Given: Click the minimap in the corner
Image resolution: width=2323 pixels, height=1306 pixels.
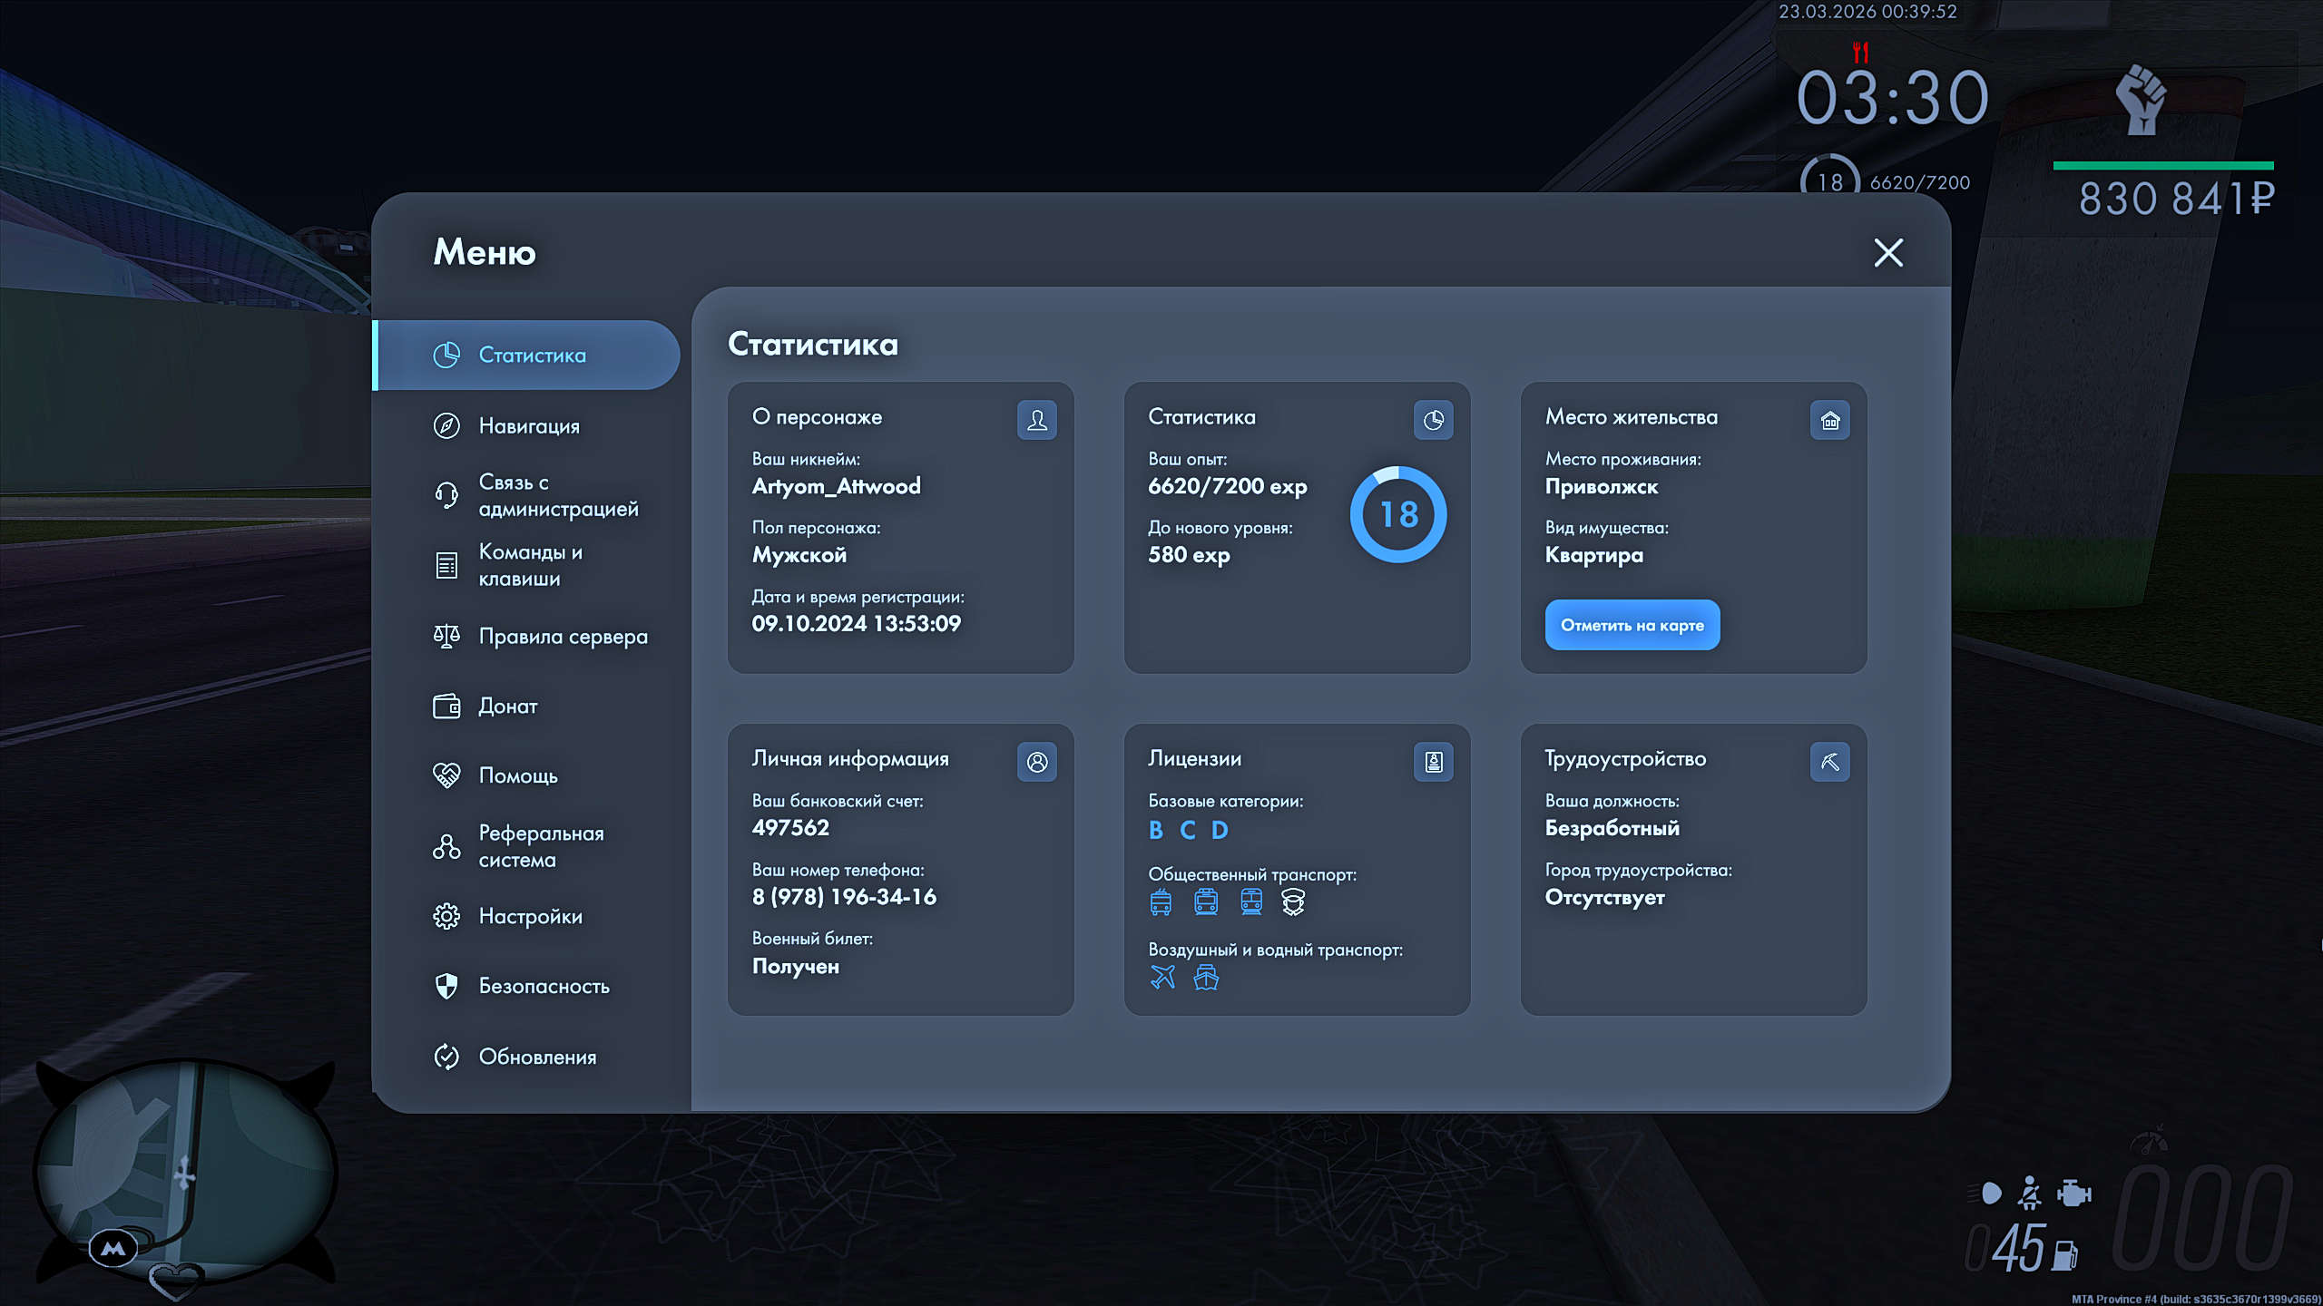Looking at the screenshot, I should click(185, 1170).
